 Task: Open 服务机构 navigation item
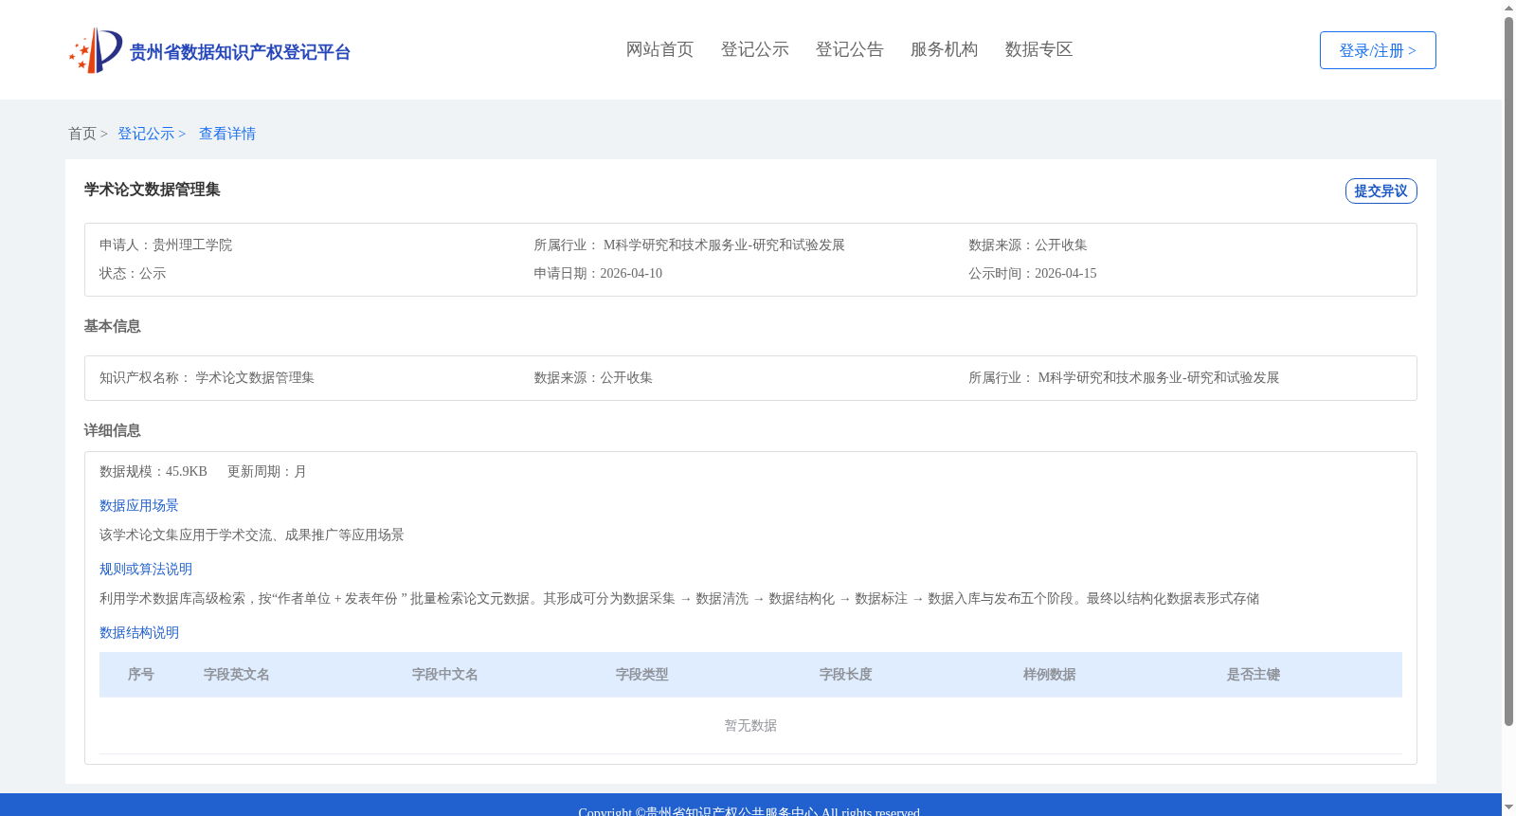[944, 49]
